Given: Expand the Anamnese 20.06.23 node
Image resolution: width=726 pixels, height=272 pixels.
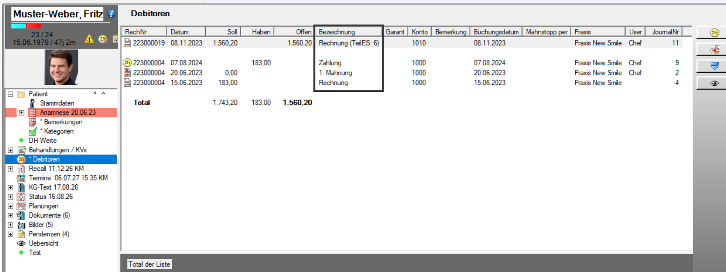Looking at the screenshot, I should pos(21,112).
